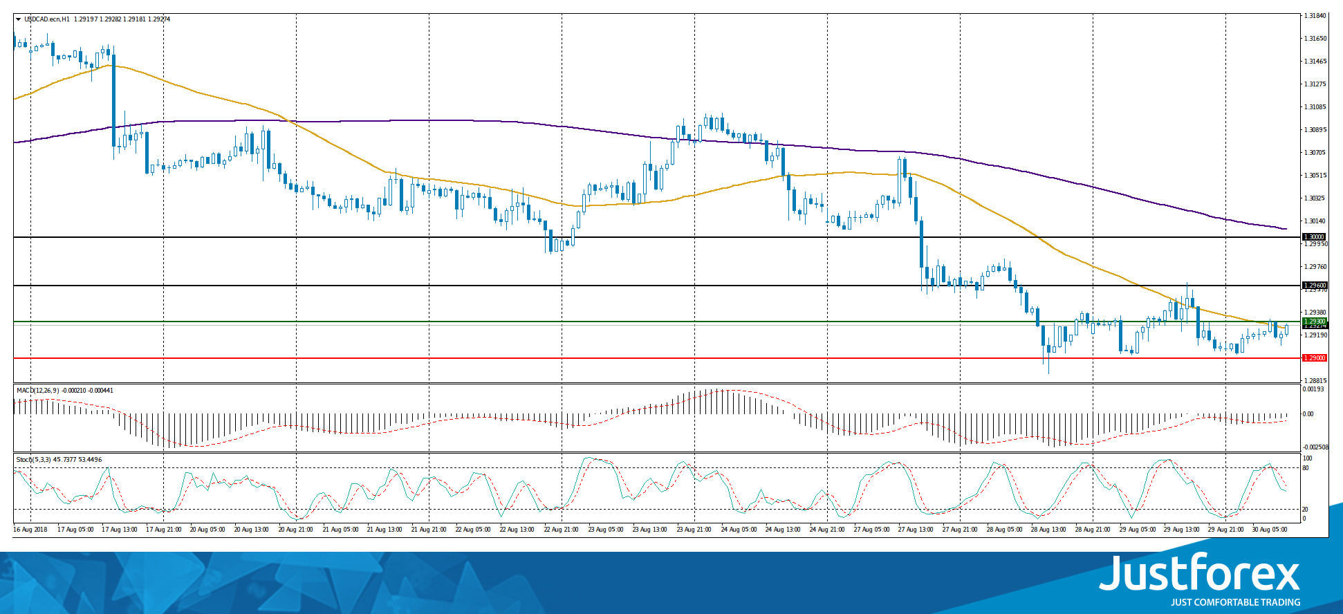The width and height of the screenshot is (1343, 614).
Task: Click the small triangle before USDCAD.ecn,H1
Action: pos(18,19)
